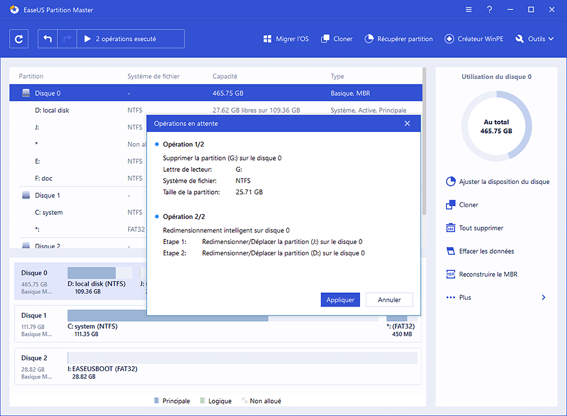Expand the Plus options chevron

[543, 297]
